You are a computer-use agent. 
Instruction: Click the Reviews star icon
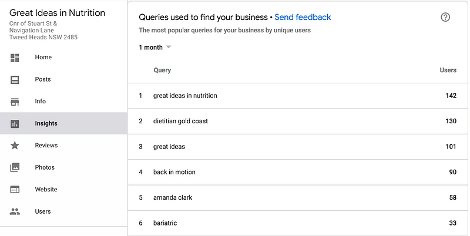click(x=15, y=146)
